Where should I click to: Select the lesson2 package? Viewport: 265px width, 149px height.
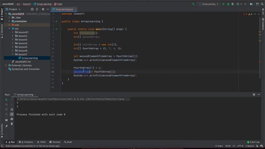[x=23, y=36]
